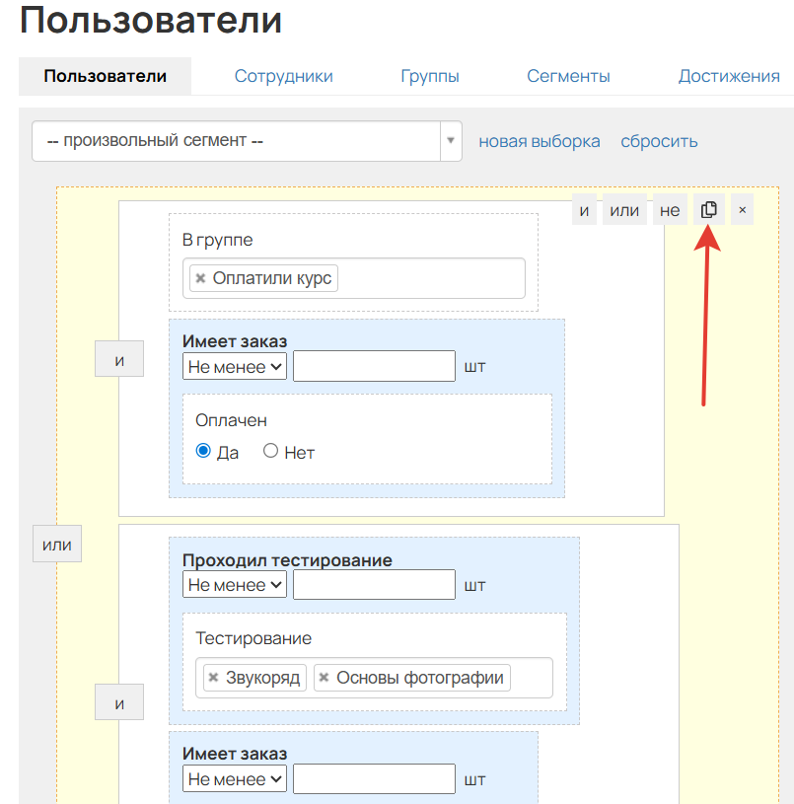Screen dimensions: 794x804
Task: Expand 'Не менее' dropdown under Проходил тестирование
Action: click(236, 585)
